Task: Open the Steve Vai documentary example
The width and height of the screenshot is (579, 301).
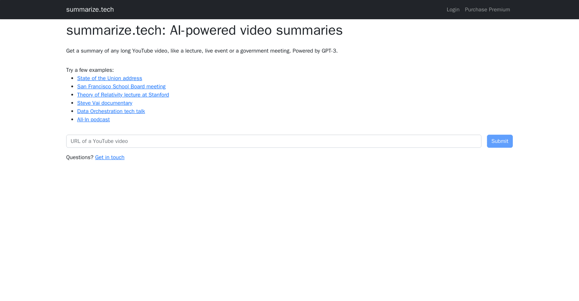Action: (105, 103)
